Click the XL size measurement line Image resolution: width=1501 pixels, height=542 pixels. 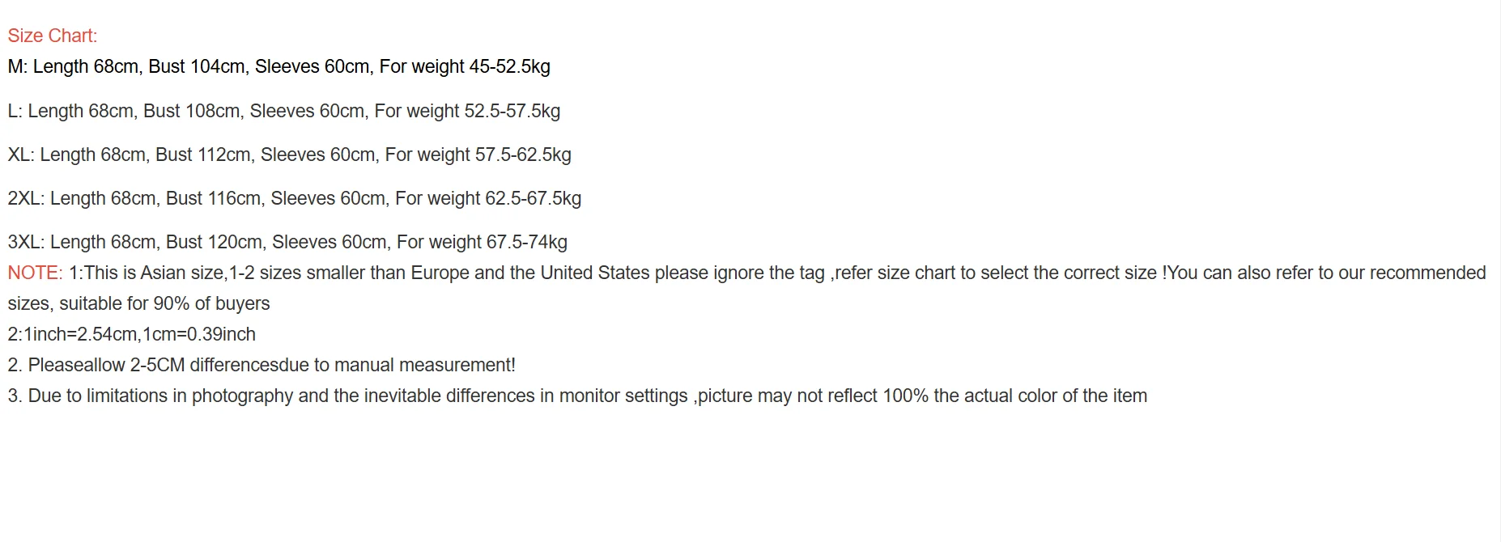coord(289,155)
